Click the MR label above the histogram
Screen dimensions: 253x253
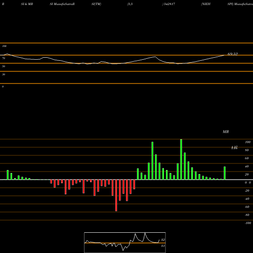point(226,132)
